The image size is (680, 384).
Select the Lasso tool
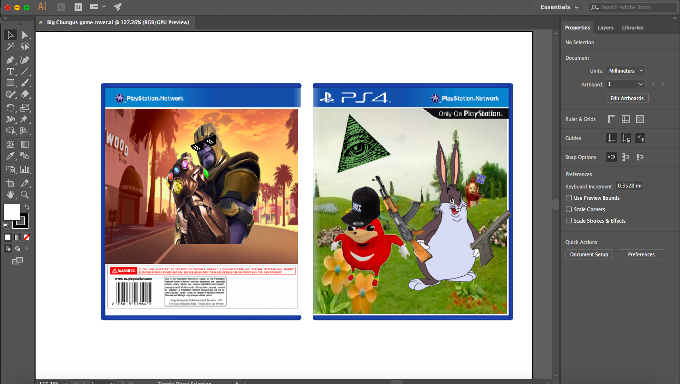coord(25,47)
